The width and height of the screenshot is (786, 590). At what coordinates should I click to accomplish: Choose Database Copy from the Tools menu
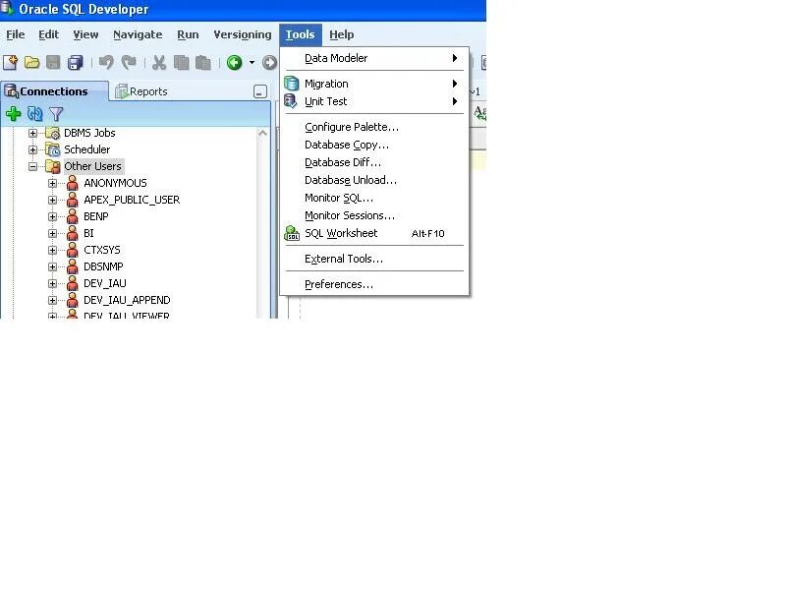(374, 145)
